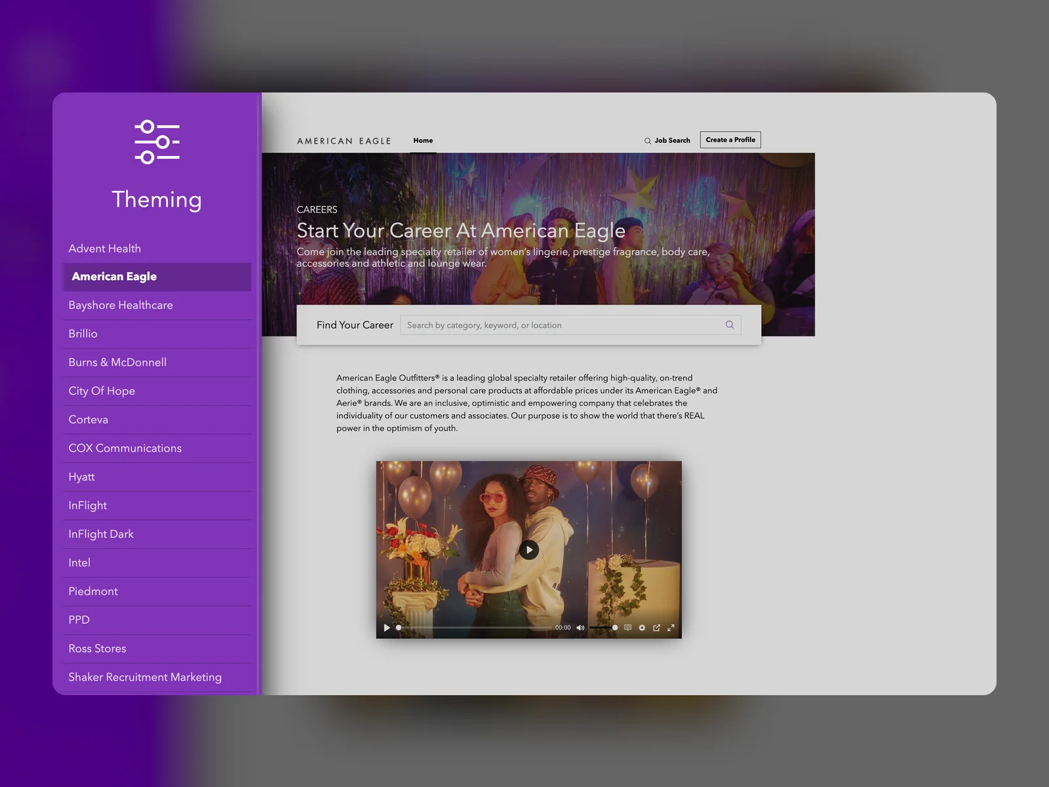Select Bayshore Healthcare theme

(x=157, y=305)
